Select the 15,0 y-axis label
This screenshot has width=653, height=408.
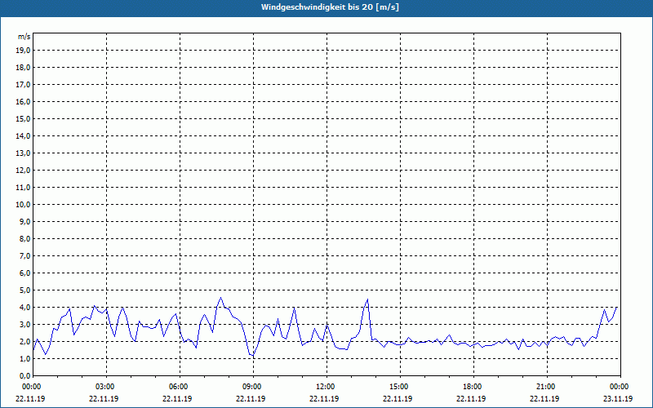click(24, 118)
